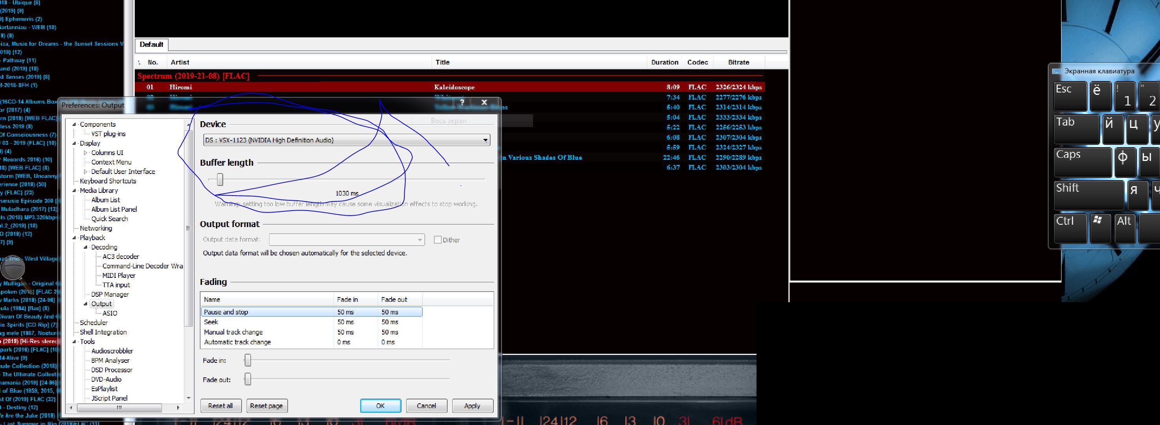Click the Buffer length slider handle
Screen dimensions: 1160x425
click(220, 179)
